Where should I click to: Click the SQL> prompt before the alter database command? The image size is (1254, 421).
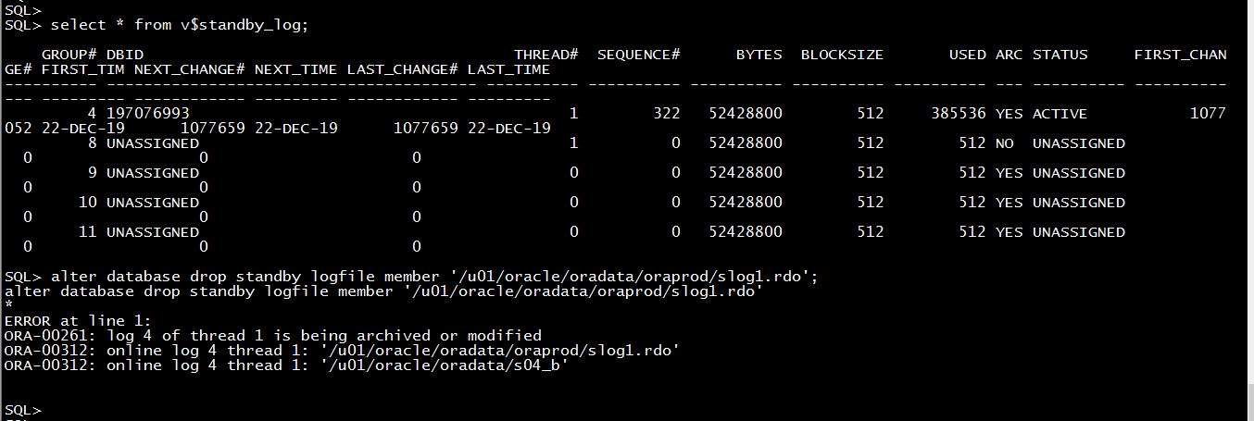click(x=22, y=277)
